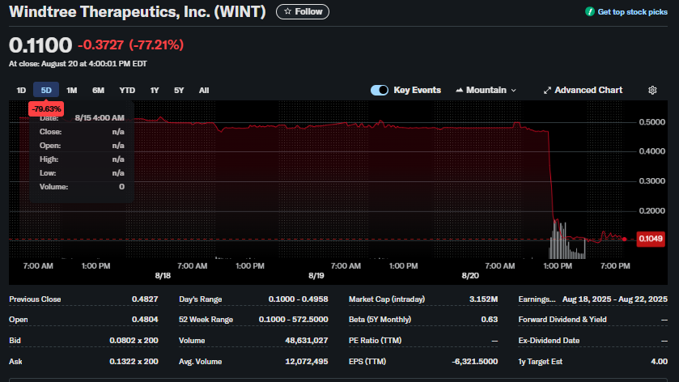Select the 5Y range tab
679x382 pixels.
(179, 90)
